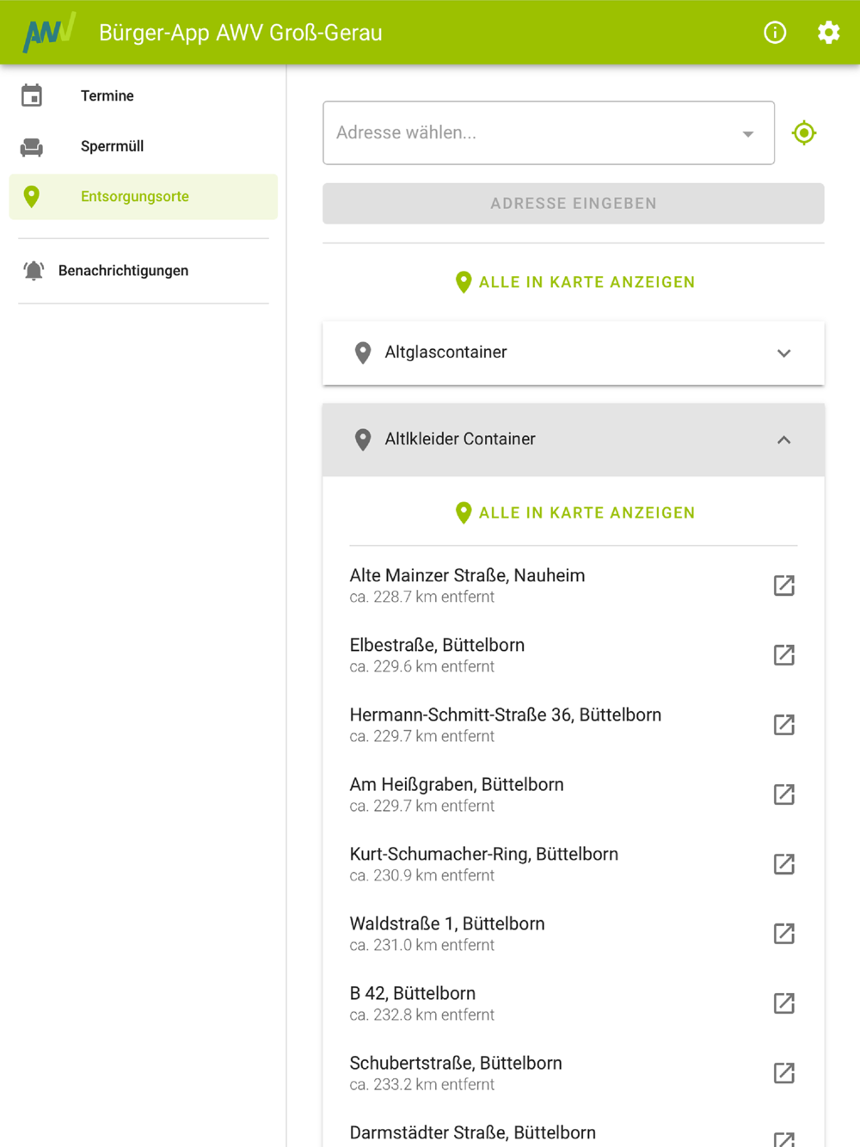Open Schubertstraße external link icon
The height and width of the screenshot is (1147, 860).
pyautogui.click(x=783, y=1073)
